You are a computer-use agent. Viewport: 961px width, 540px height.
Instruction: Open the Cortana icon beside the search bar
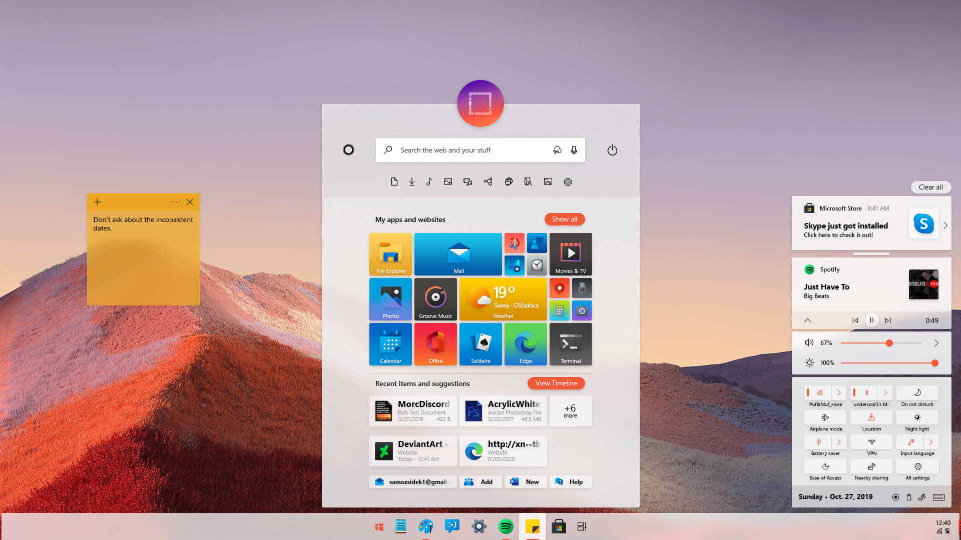click(349, 149)
